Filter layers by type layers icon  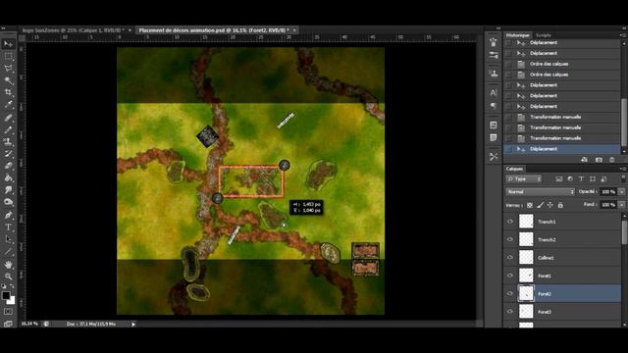tap(581, 178)
